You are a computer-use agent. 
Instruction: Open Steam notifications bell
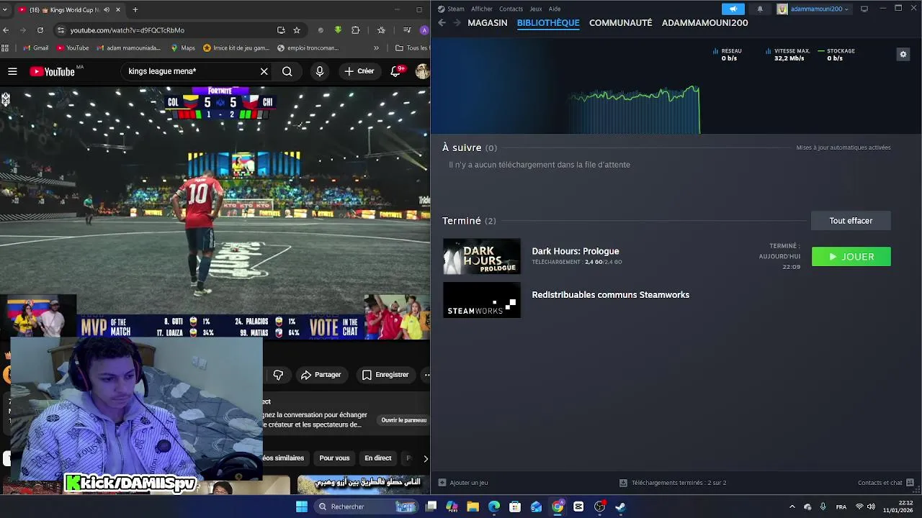point(760,9)
